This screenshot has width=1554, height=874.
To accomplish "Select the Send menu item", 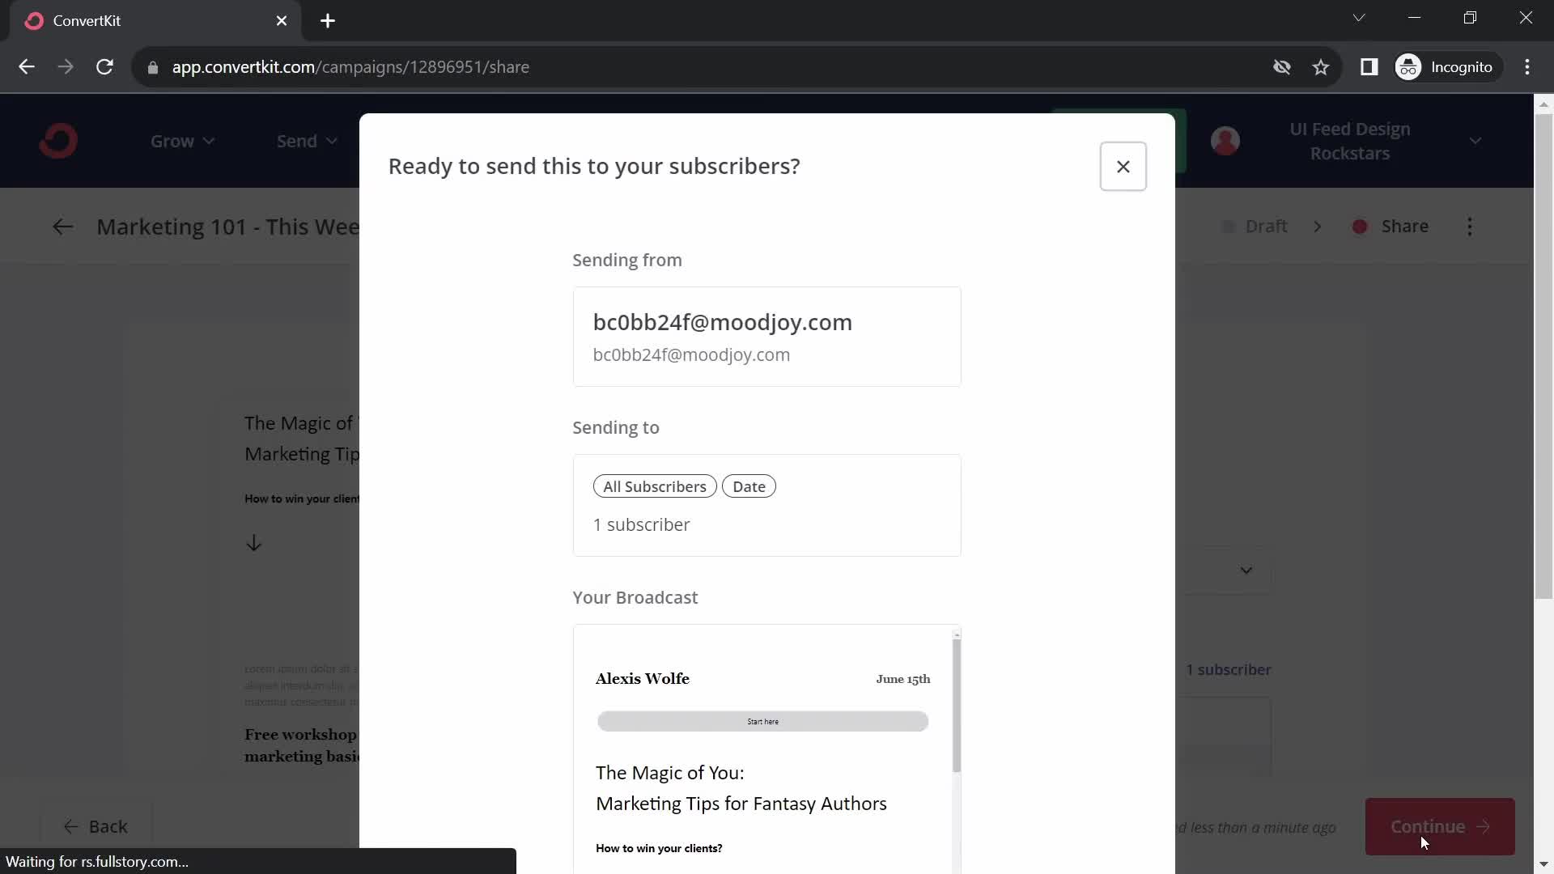I will click(297, 141).
